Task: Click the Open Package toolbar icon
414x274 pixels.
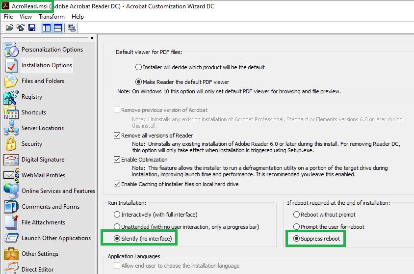Action: [9, 27]
